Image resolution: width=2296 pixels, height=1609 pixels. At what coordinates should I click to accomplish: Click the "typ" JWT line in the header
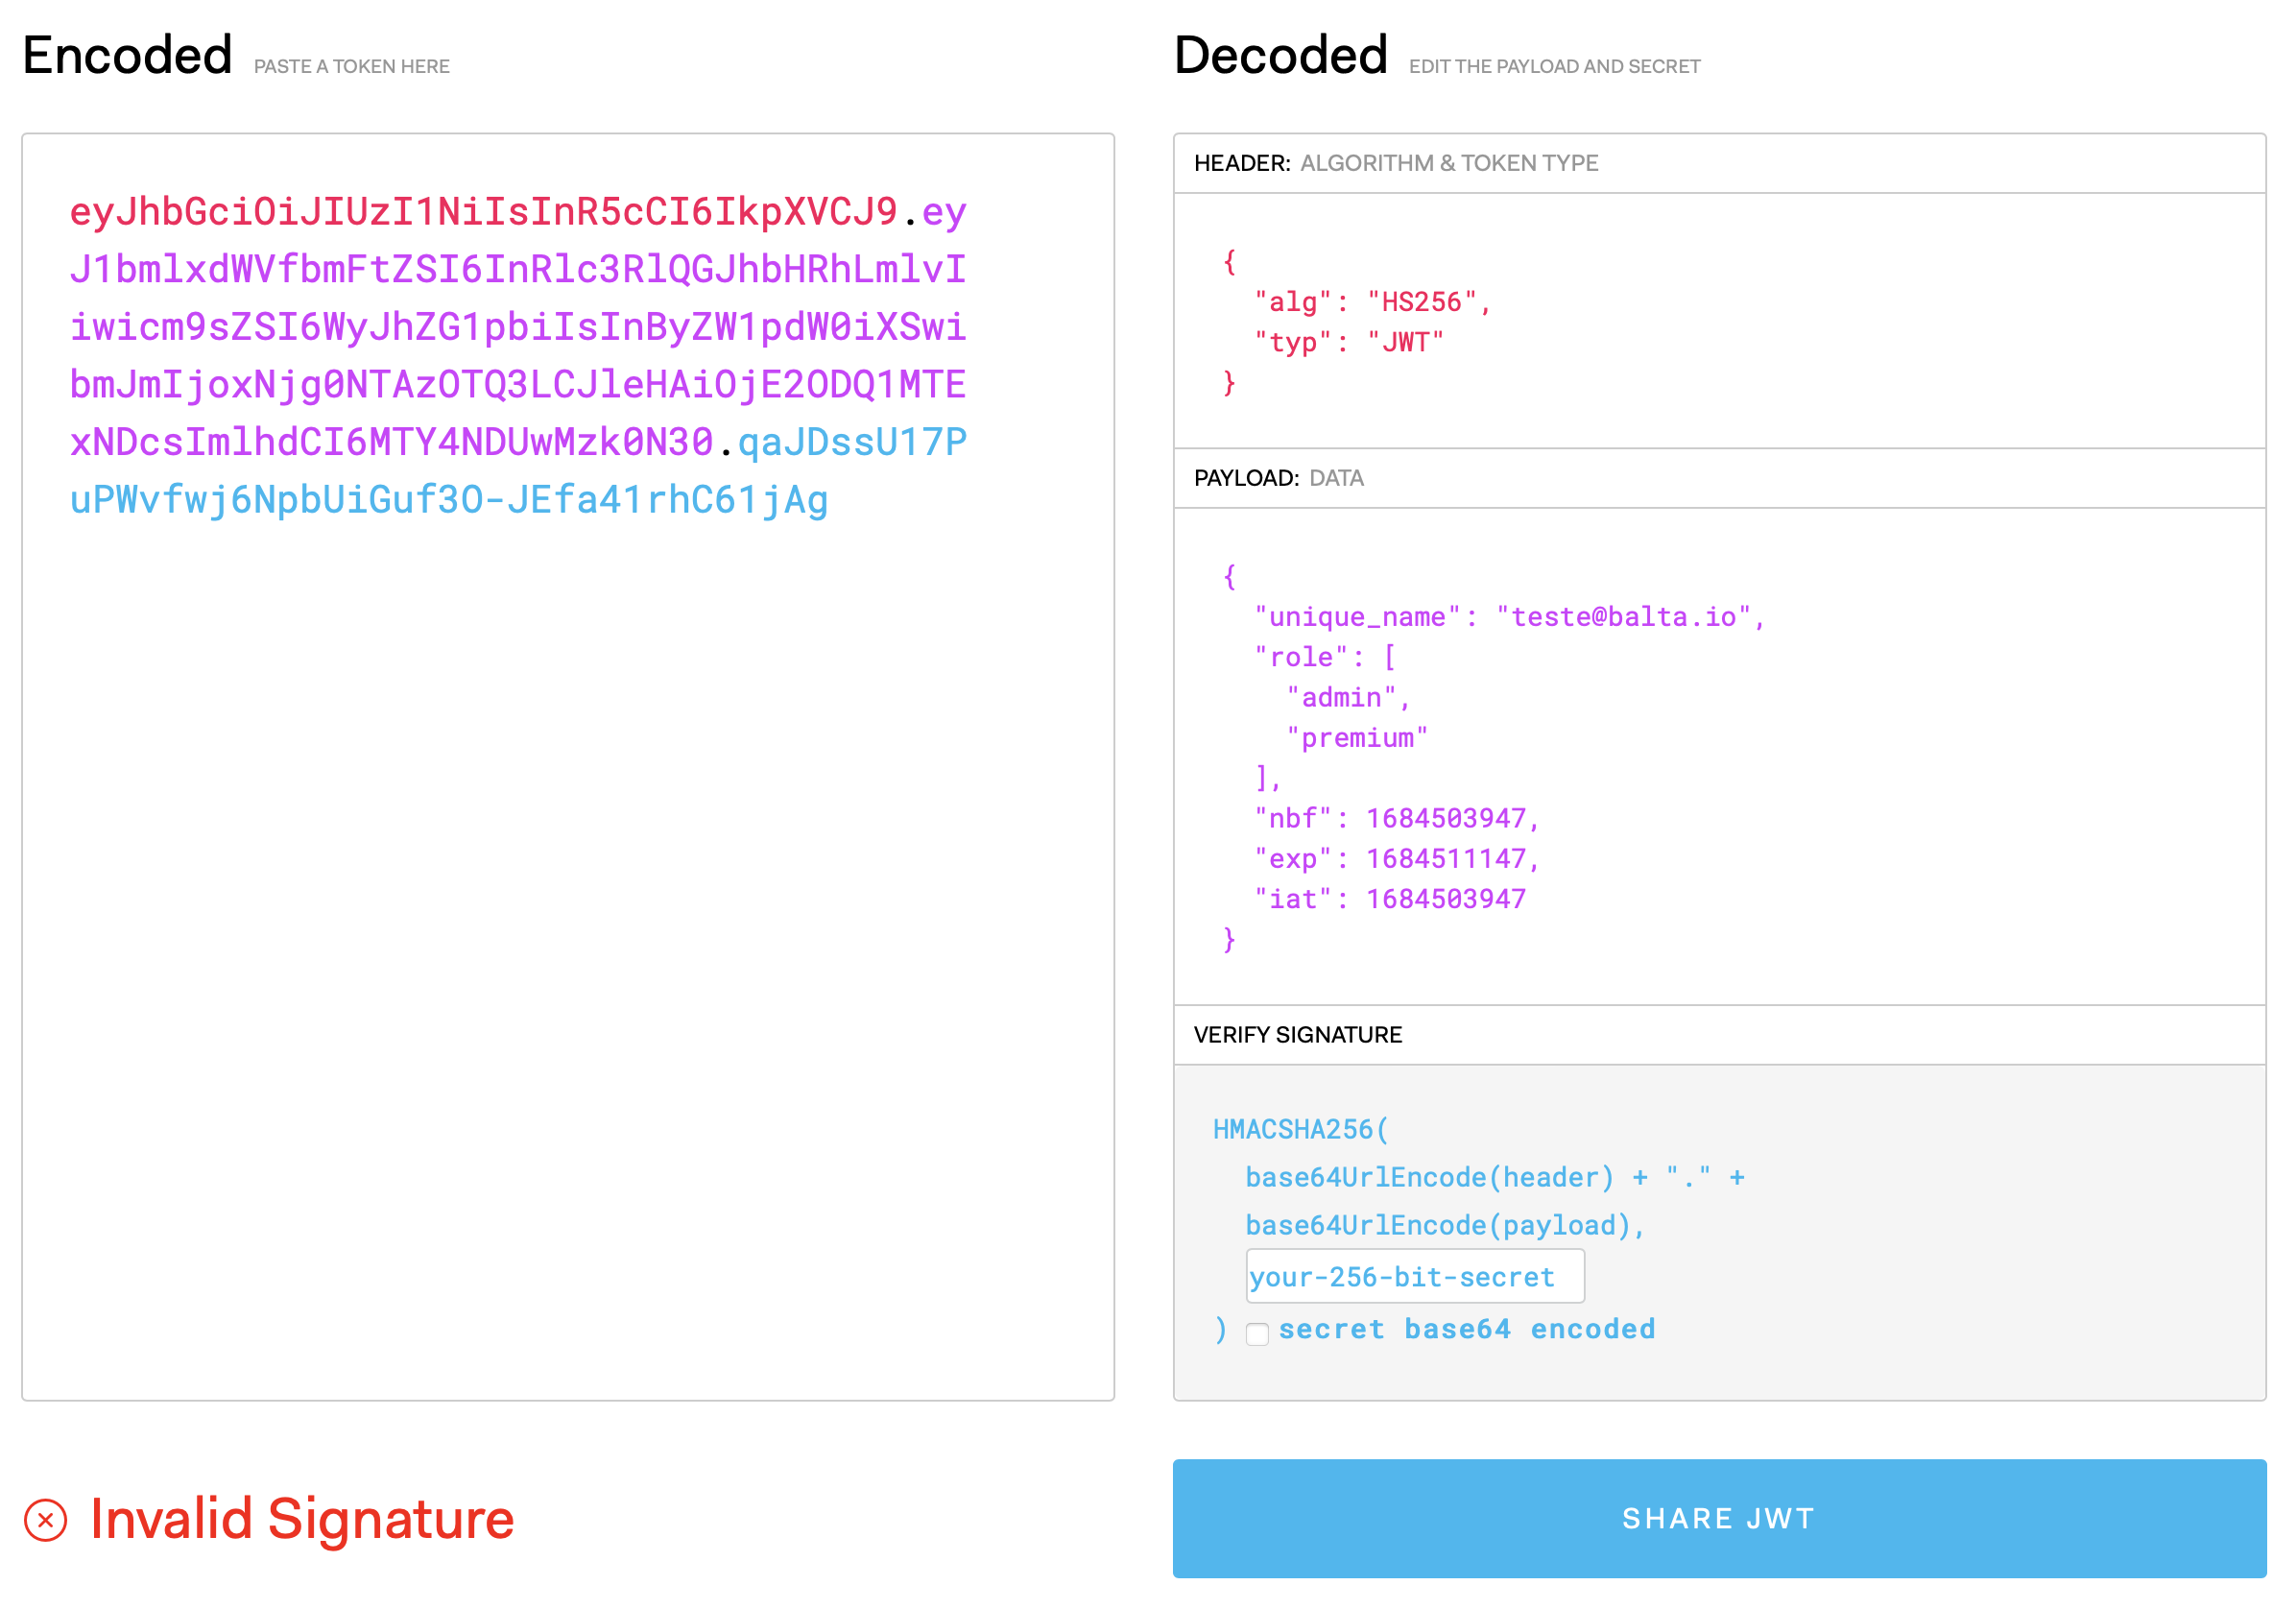1348,342
